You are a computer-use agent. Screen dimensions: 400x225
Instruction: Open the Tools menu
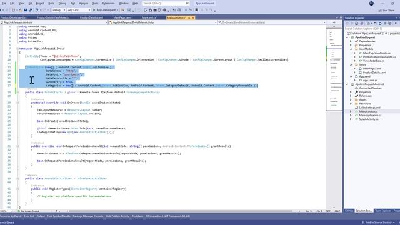pyautogui.click(x=95, y=4)
